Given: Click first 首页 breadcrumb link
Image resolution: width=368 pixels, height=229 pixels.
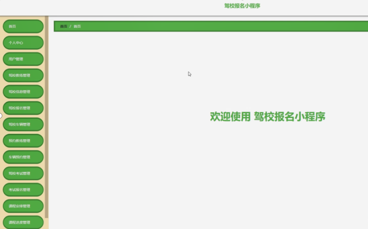Looking at the screenshot, I should 64,27.
